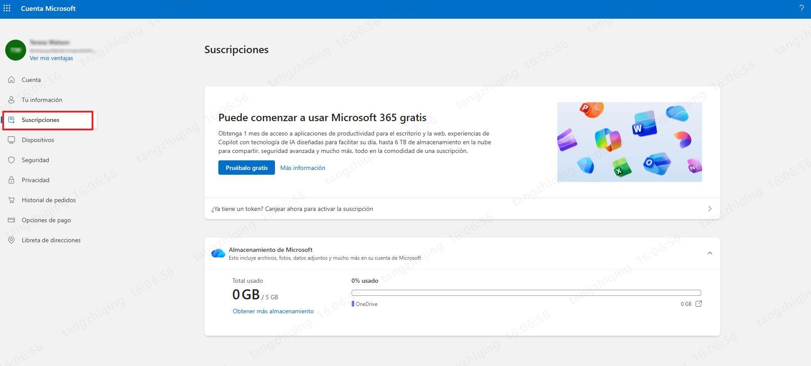The height and width of the screenshot is (366, 811).
Task: Click the Seguridad shield icon
Action: 11,160
